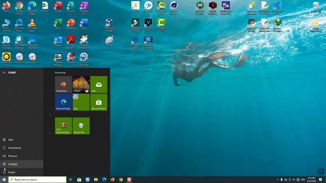Open Microsoft Store from the taskbar
Image resolution: width=326 pixels, height=183 pixels.
79,179
